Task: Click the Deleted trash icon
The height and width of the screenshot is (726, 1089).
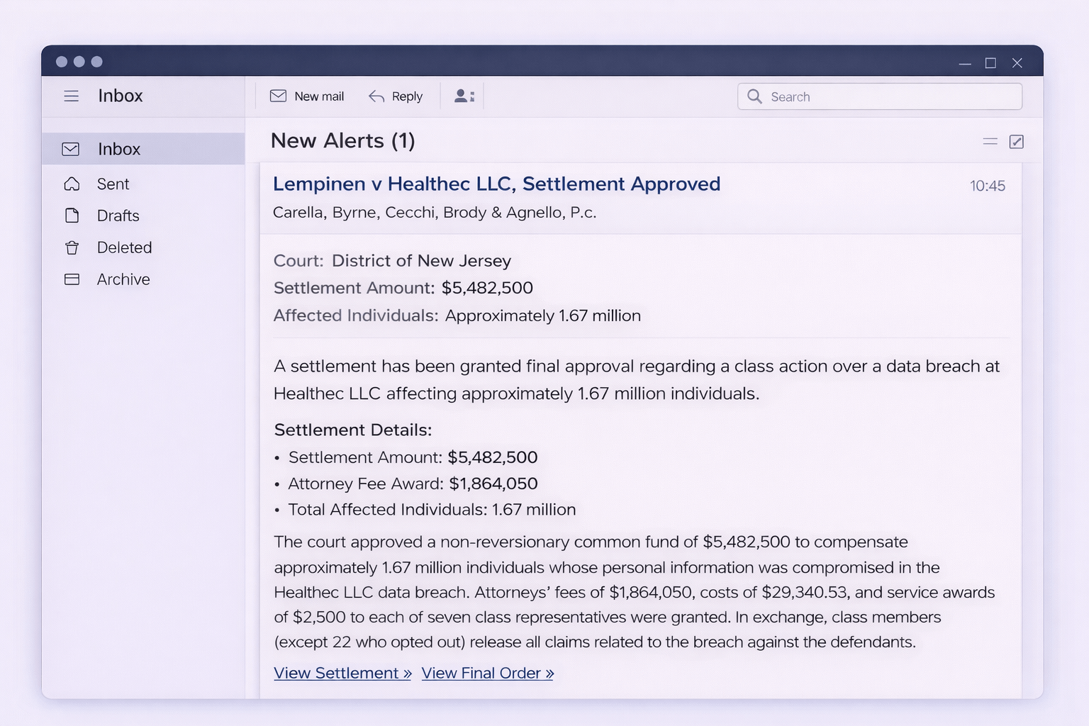Action: (x=72, y=247)
